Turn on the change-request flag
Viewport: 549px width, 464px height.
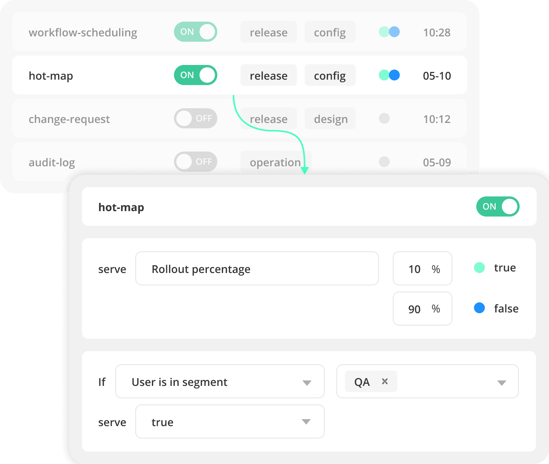[x=196, y=118]
